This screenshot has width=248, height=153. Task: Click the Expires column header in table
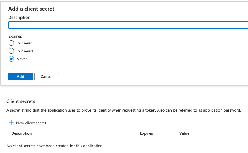click(x=147, y=133)
